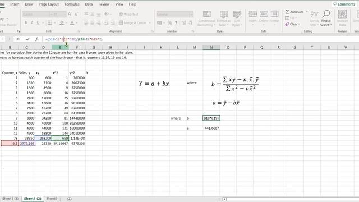Launch Number format dialog launcher
The height and width of the screenshot is (202, 359).
tap(193, 31)
